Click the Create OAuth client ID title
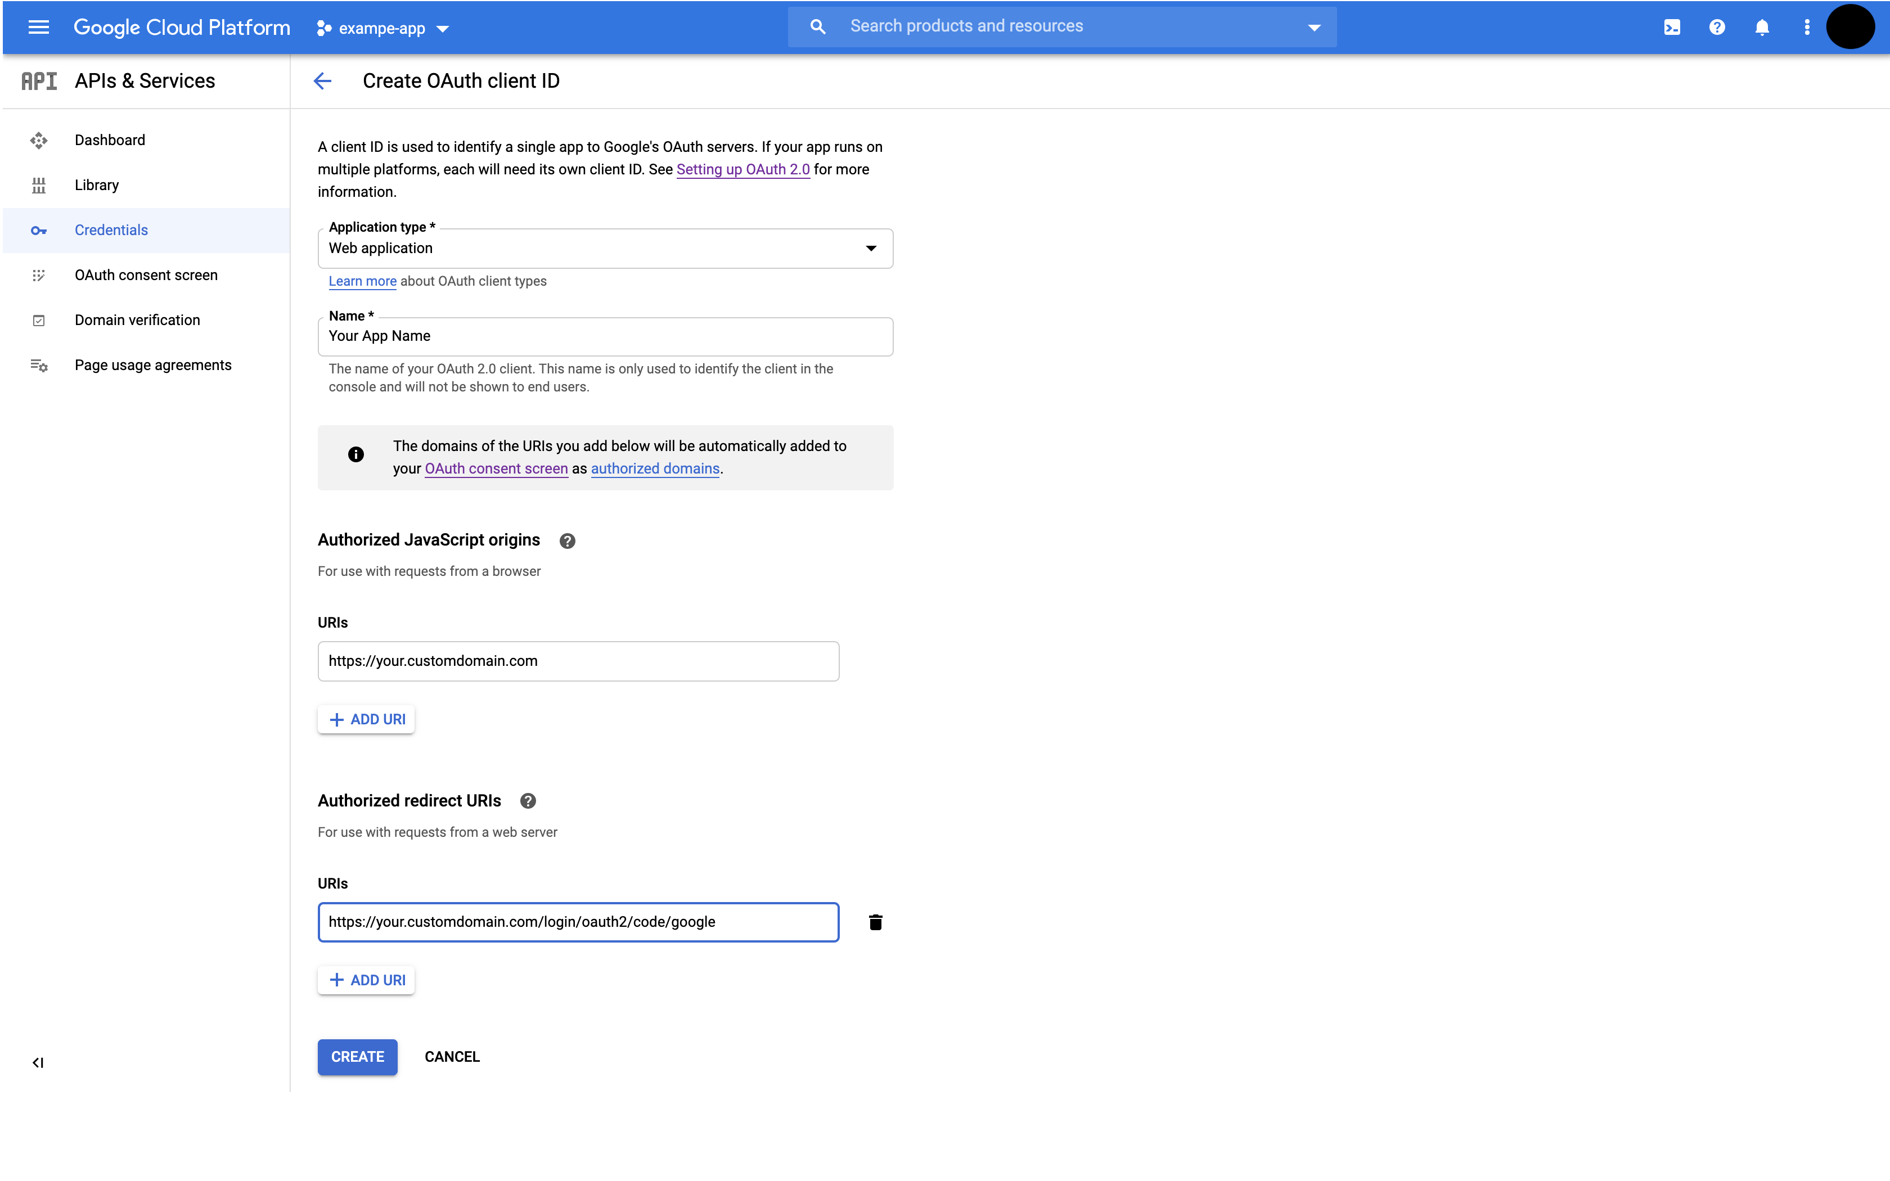Viewport: 1890px width, 1181px height. (461, 81)
